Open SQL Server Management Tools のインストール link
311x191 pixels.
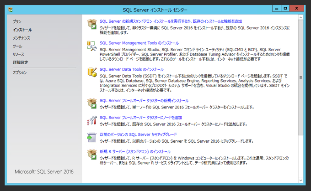(139, 43)
